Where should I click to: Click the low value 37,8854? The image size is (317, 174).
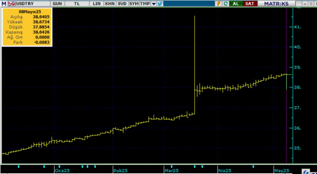[41, 27]
